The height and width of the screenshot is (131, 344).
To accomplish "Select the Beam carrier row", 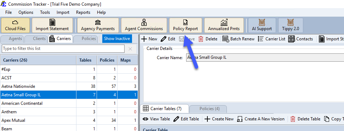I will tap(69, 128).
